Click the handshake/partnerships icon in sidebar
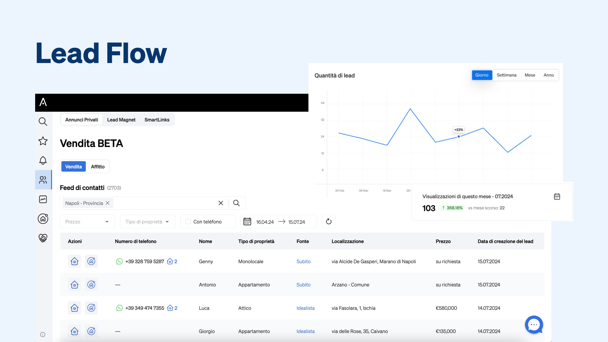Screen dimensions: 608x342 click(x=43, y=238)
